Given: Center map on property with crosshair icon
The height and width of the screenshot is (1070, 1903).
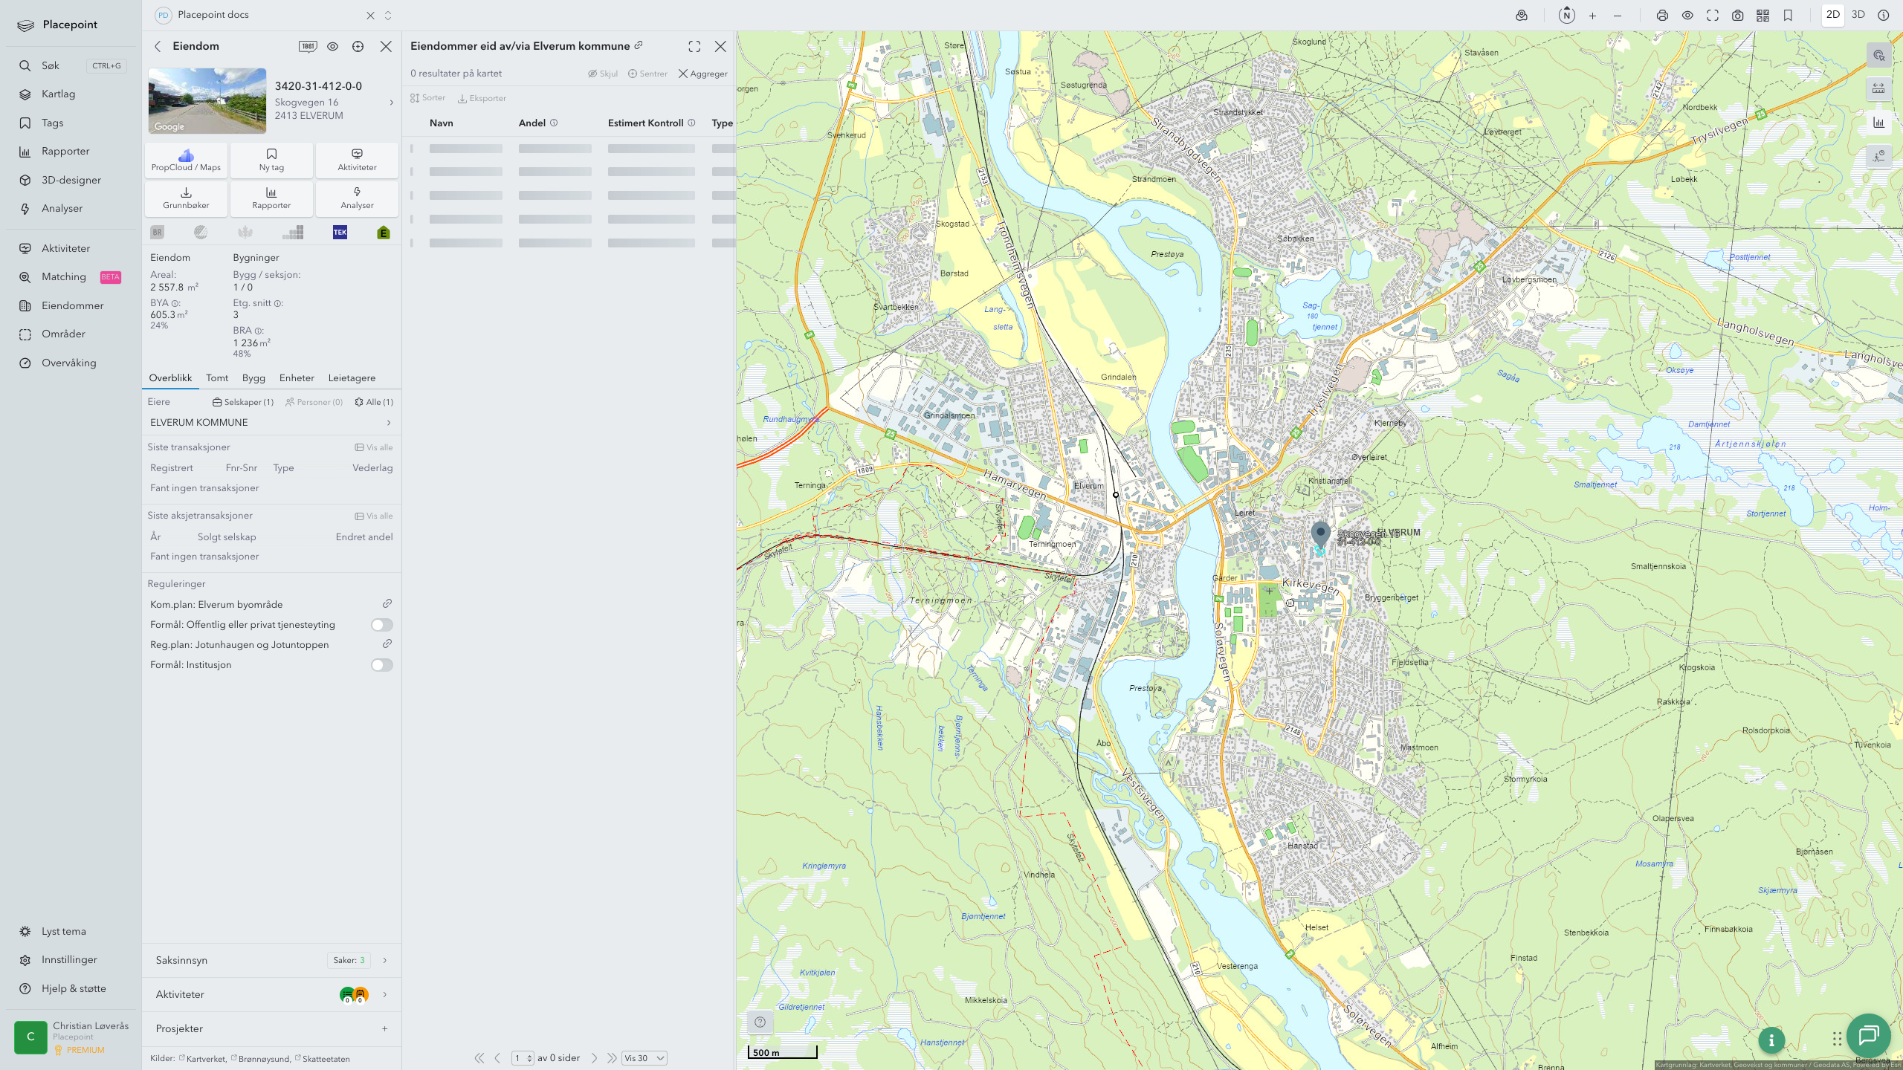Looking at the screenshot, I should 358,46.
